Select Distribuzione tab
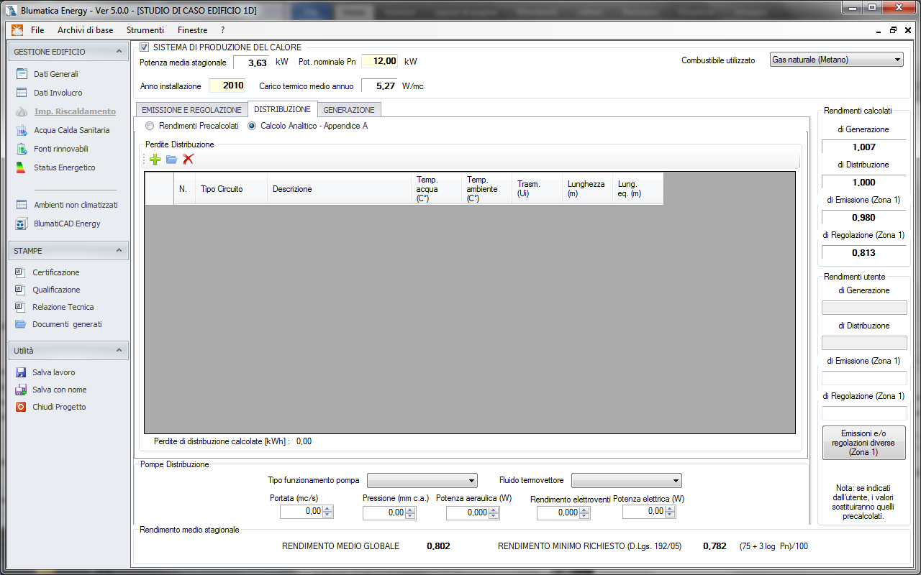Viewport: 921px width, 575px height. pos(283,109)
